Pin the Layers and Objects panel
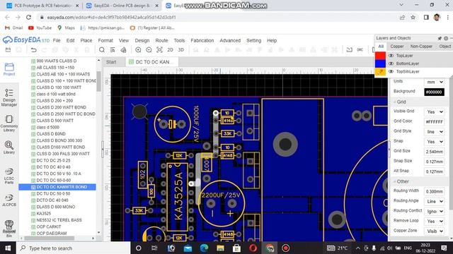This screenshot has width=453, height=254. tap(440, 38)
